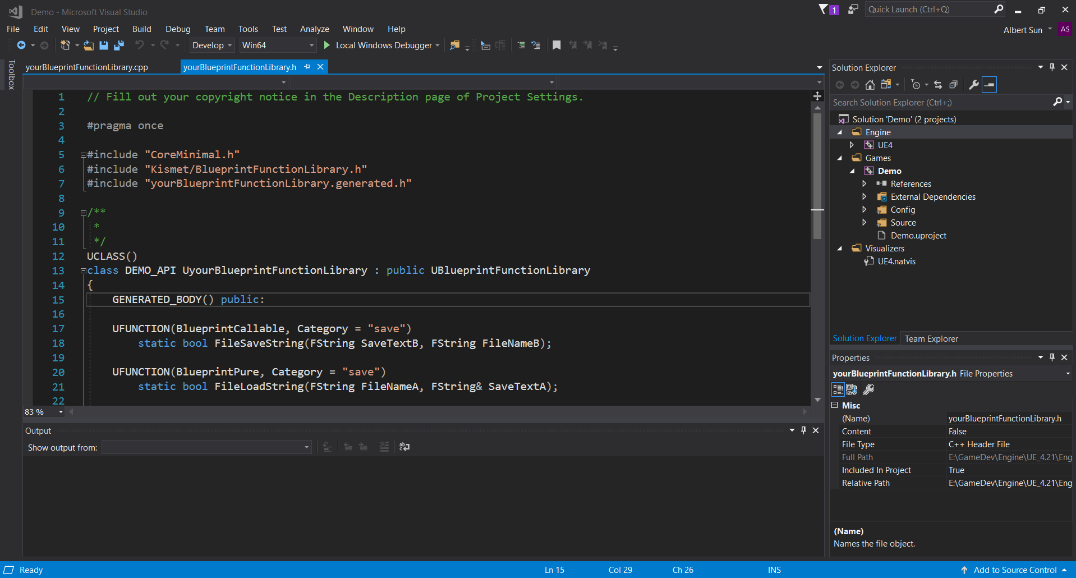
Task: Start the Local Windows Debugger
Action: coord(378,45)
